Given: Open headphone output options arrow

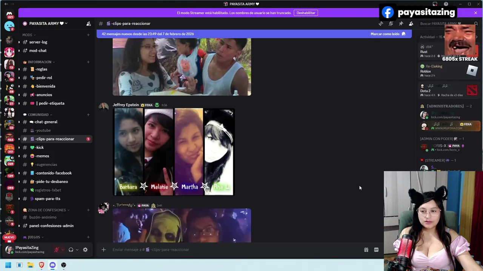Looking at the screenshot, I should pyautogui.click(x=77, y=250).
